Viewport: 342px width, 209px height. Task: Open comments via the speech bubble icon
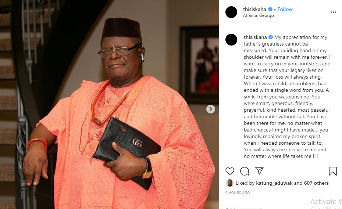[245, 171]
